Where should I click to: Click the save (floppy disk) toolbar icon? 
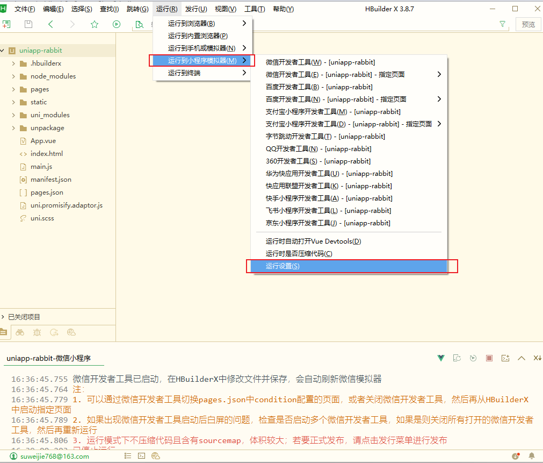click(x=28, y=24)
